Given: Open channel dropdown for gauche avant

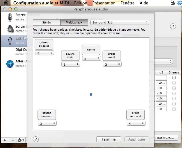Looking at the screenshot, I should pyautogui.click(x=71, y=64).
